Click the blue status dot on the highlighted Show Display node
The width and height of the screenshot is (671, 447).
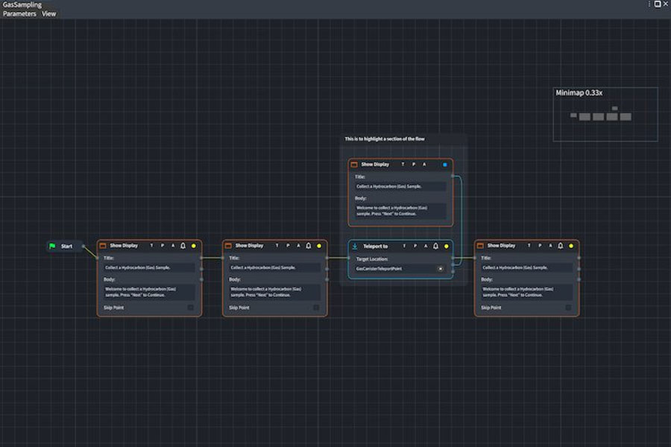pyautogui.click(x=444, y=165)
